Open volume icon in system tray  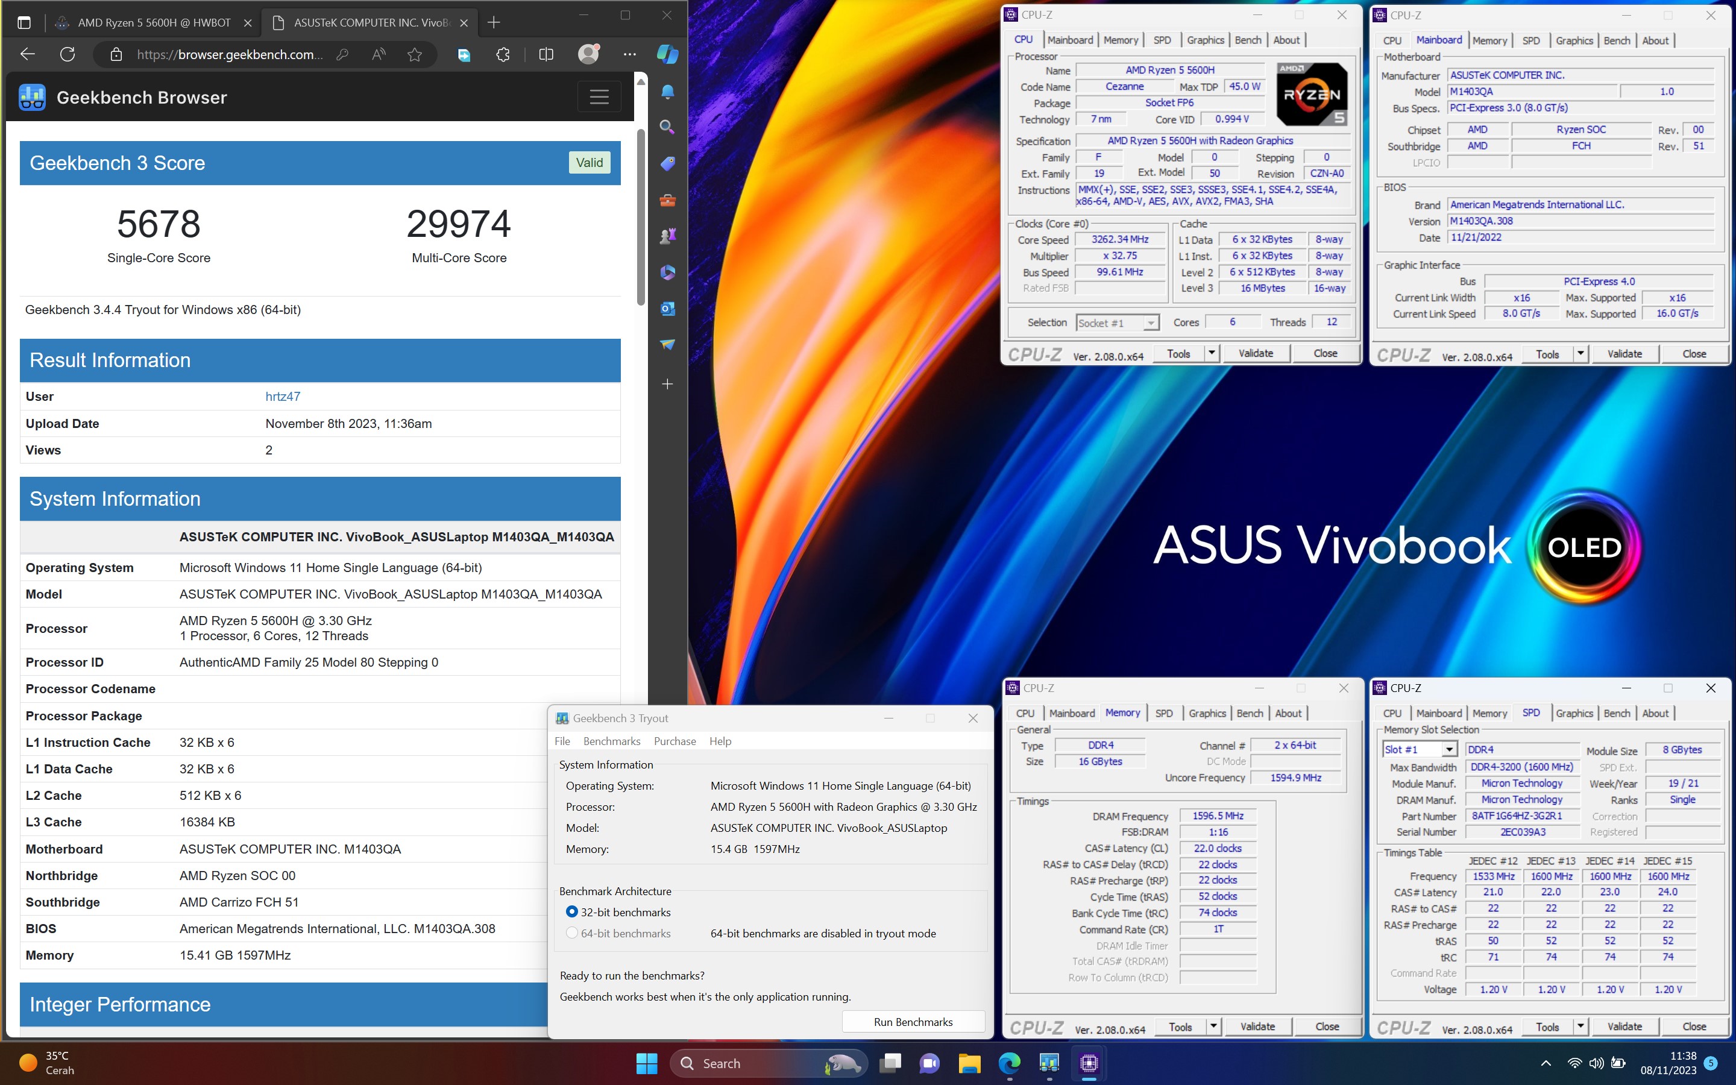pos(1596,1063)
